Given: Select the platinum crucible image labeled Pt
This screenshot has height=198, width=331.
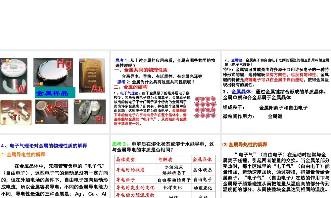Looking at the screenshot, I should coord(90,112).
